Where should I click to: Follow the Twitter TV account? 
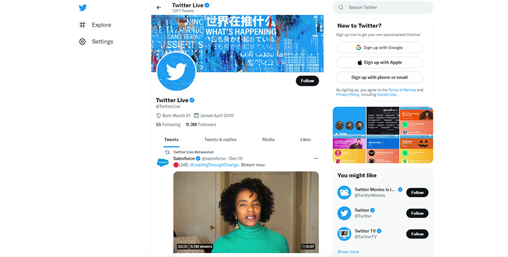[x=417, y=234]
